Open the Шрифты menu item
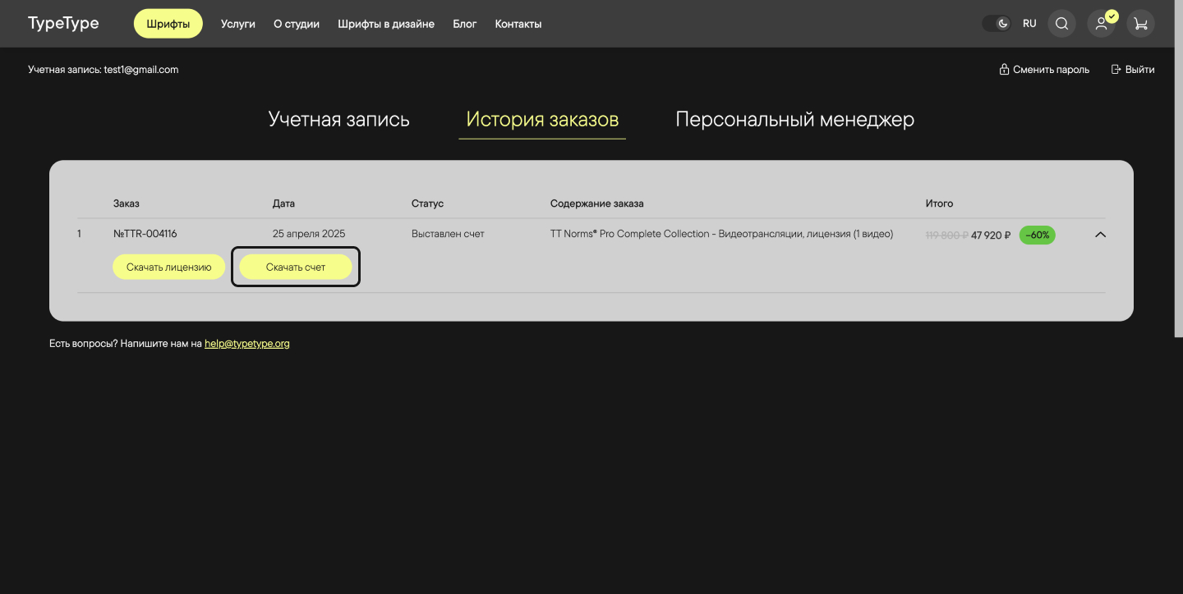 coord(168,24)
